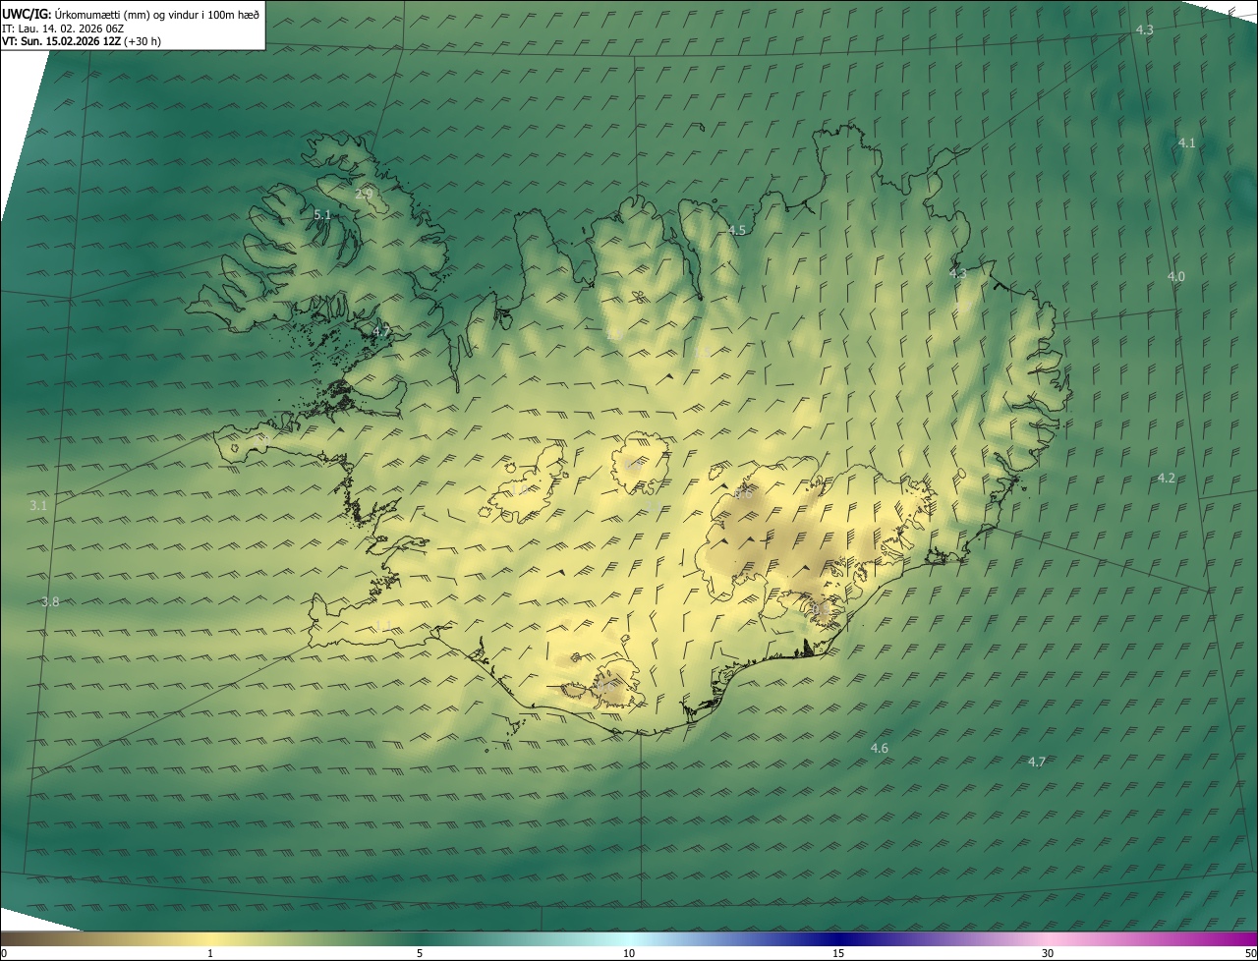Image resolution: width=1258 pixels, height=961 pixels.
Task: Click the '15' tick label on color scale
Action: (x=838, y=953)
